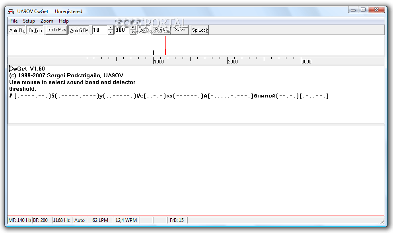Click the input field showing 10
Viewport: 393px width, 233px height.
click(x=100, y=30)
